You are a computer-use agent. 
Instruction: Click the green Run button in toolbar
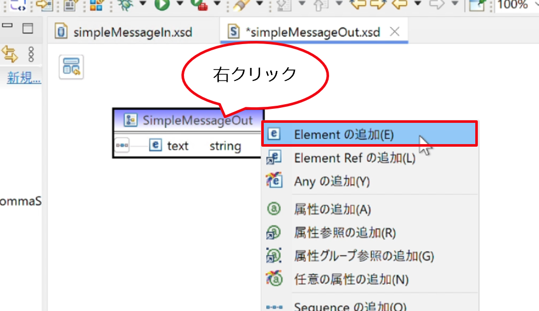162,5
